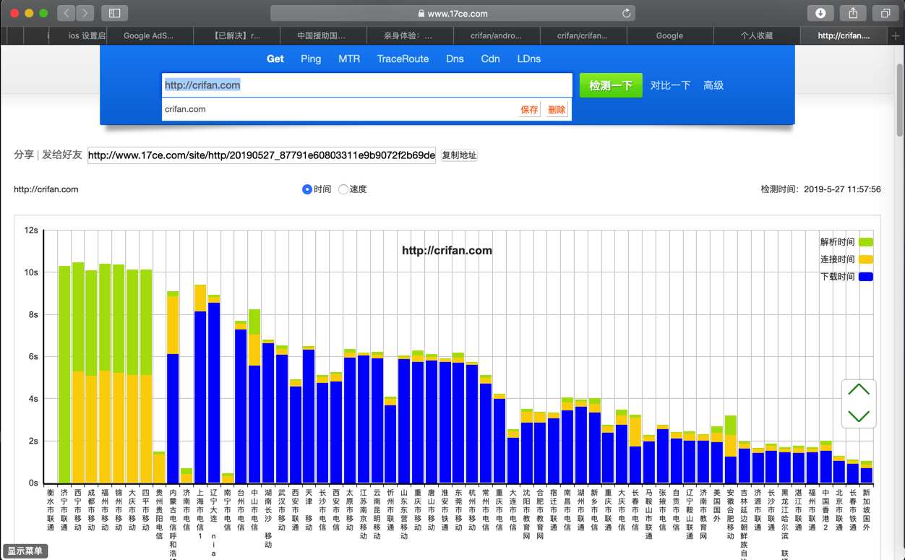Click the scroll-up chevron arrow
This screenshot has height=560, width=905.
point(858,390)
